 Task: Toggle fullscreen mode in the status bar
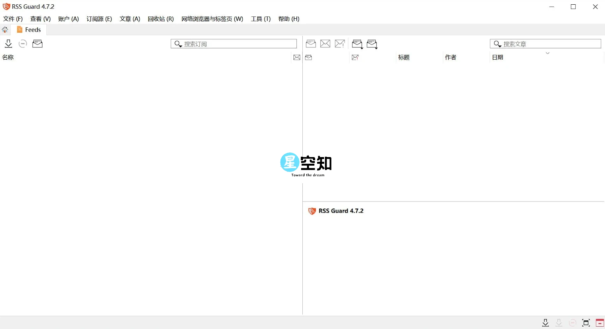pyautogui.click(x=586, y=323)
